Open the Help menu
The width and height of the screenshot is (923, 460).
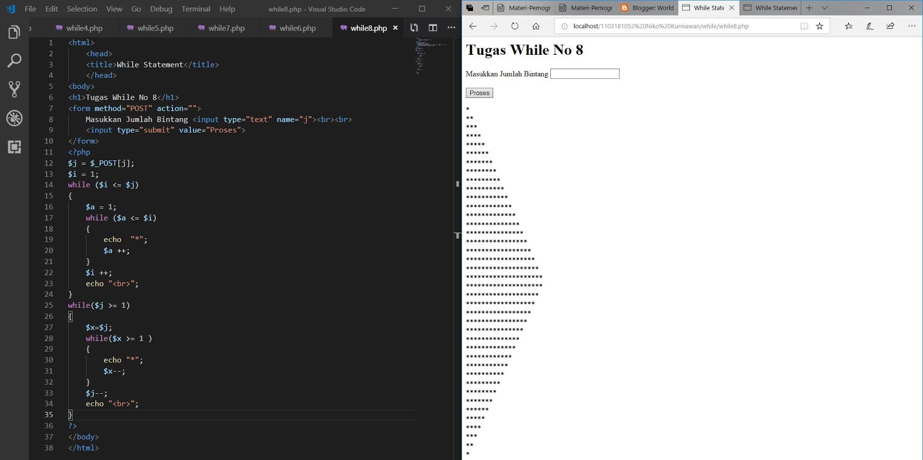tap(227, 9)
